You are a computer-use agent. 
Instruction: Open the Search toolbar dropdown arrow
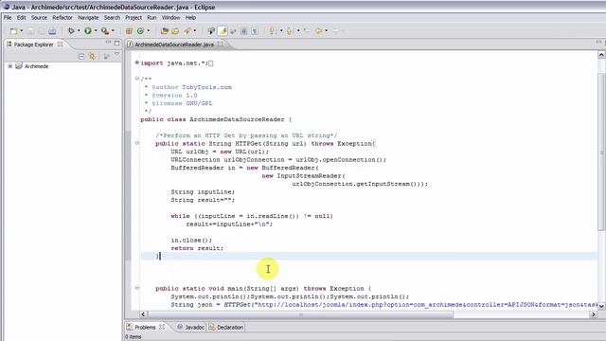[195, 31]
